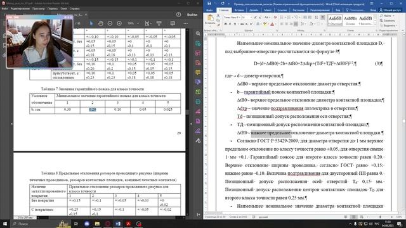406x228 pixels.
Task: Open Word from Windows taskbar
Action: (118, 224)
